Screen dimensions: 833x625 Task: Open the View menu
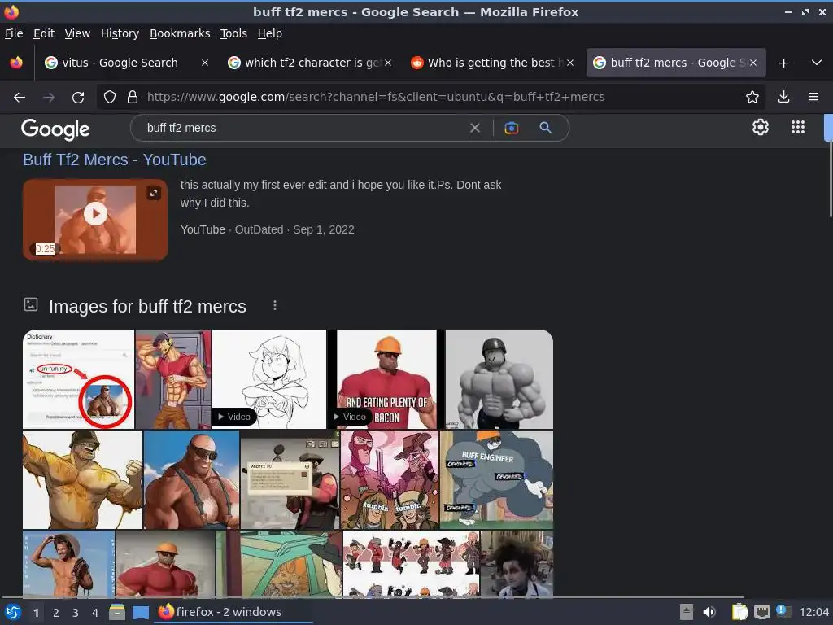77,33
